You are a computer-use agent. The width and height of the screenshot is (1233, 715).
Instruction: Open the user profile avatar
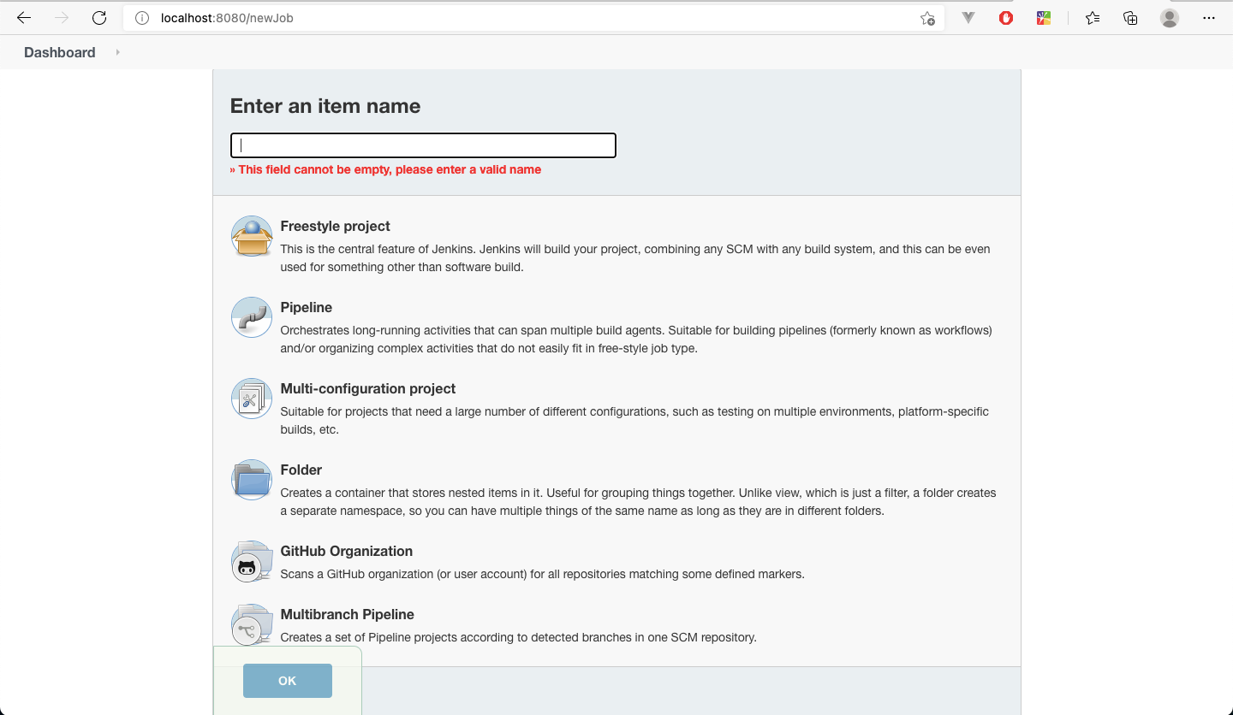tap(1170, 18)
